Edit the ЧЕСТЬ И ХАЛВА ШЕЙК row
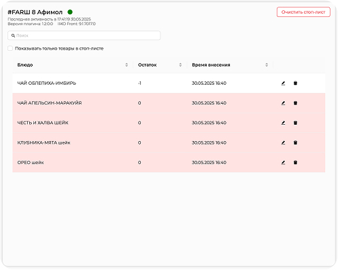 283,123
